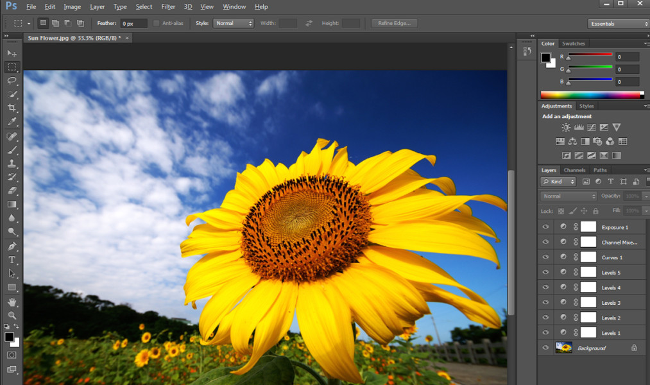Click the foreground color swatch in tools
This screenshot has height=385, width=650.
coord(9,337)
